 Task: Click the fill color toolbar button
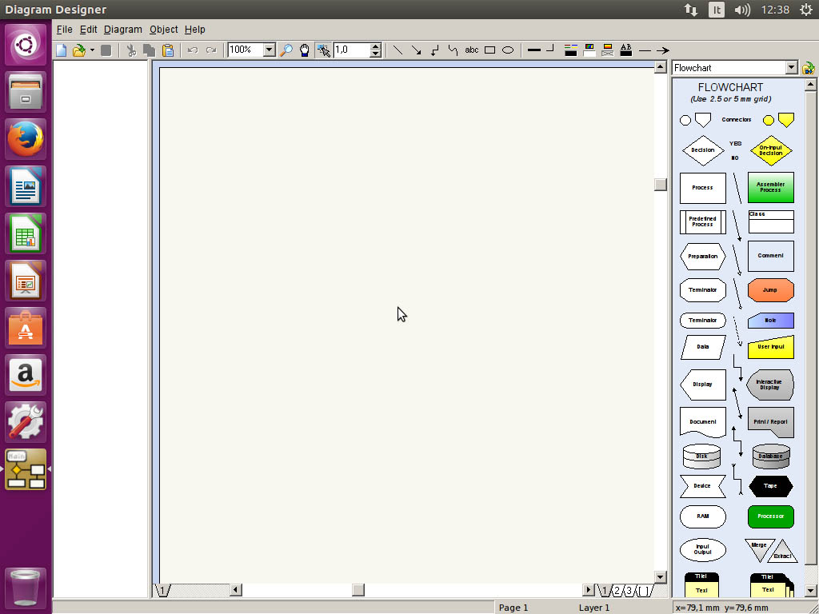[589, 50]
